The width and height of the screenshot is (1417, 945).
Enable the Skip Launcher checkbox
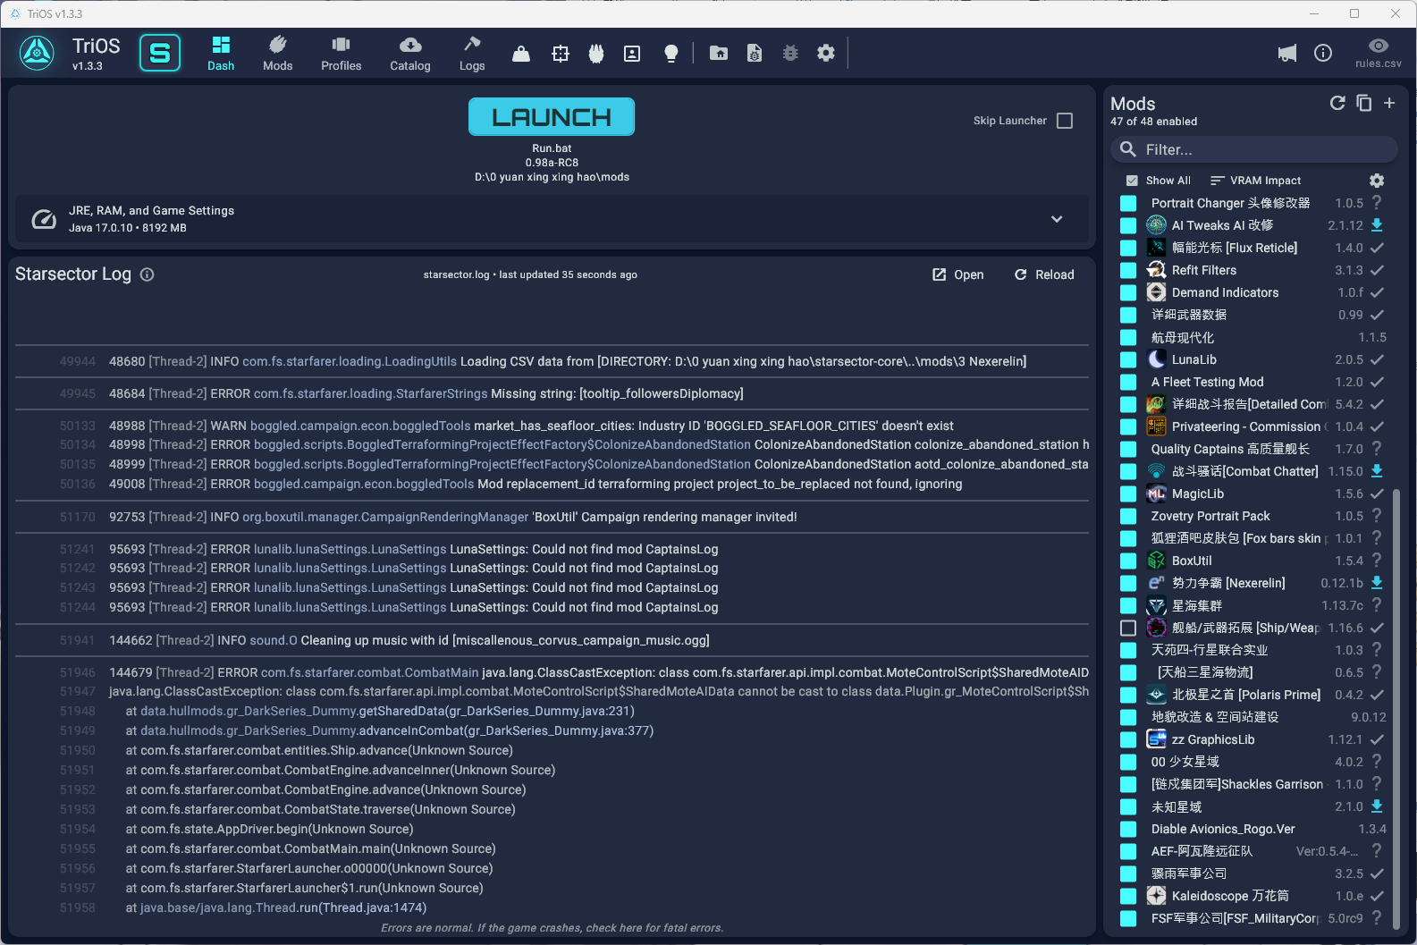click(1064, 121)
